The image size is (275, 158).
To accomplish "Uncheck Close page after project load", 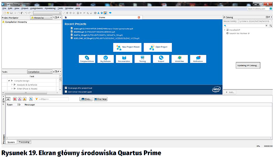I will [x=66, y=88].
